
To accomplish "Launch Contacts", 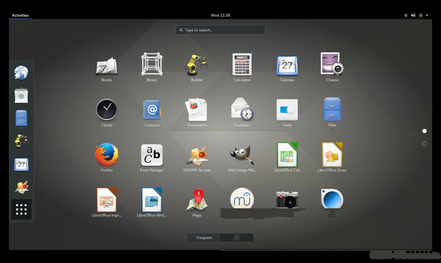I will click(152, 109).
